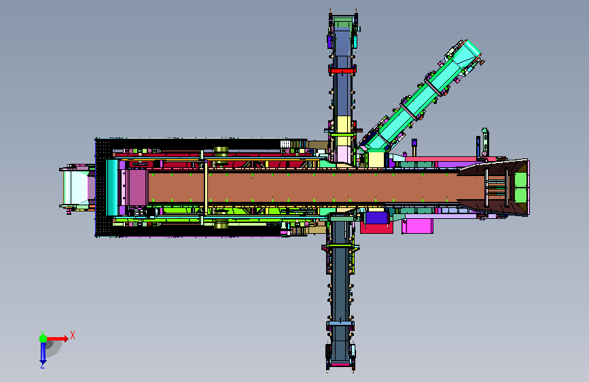Select the red clamp band on upper conveyor

coord(342,70)
